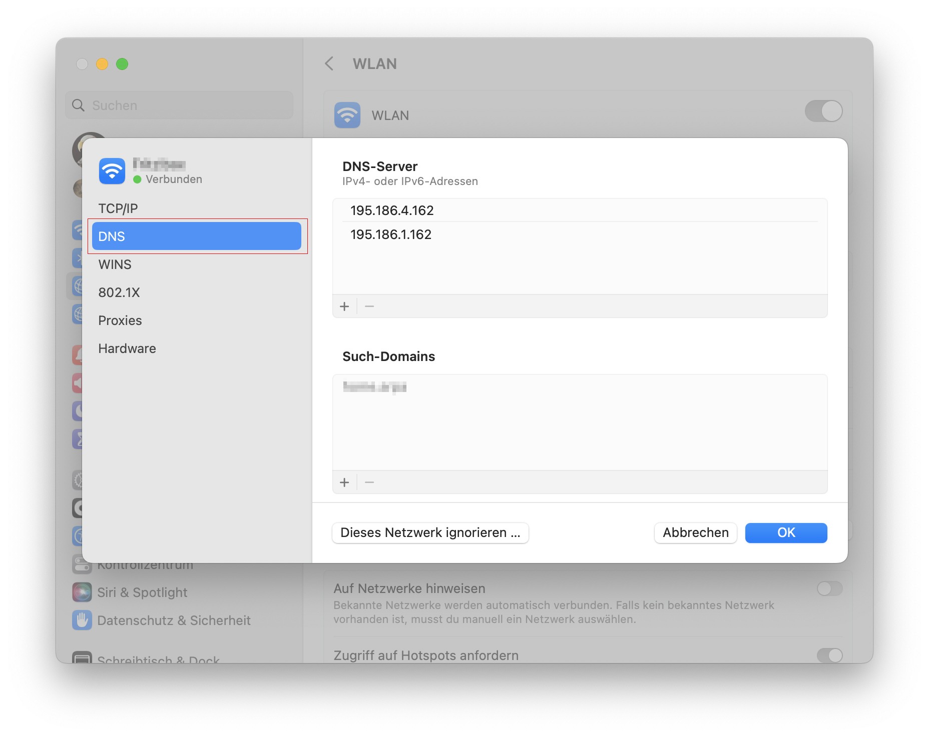
Task: Focus the Suchen search field
Action: (x=179, y=105)
